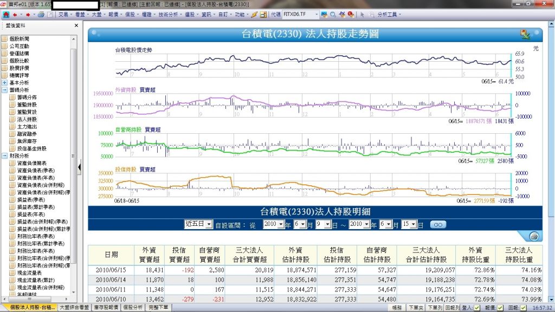This screenshot has height=312, width=555.
Task: Collapse the 財務分析 tree node
Action: pos(4,155)
